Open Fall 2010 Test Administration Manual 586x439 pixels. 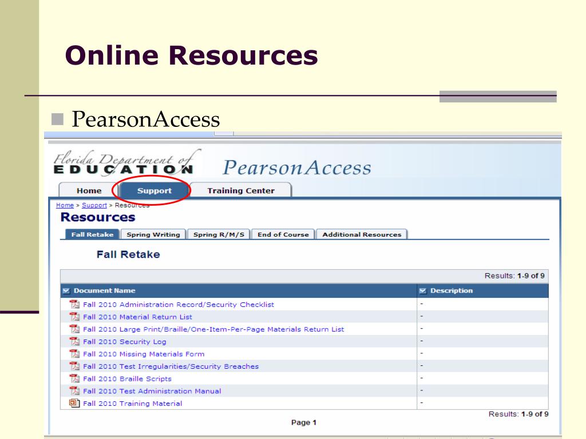(152, 391)
